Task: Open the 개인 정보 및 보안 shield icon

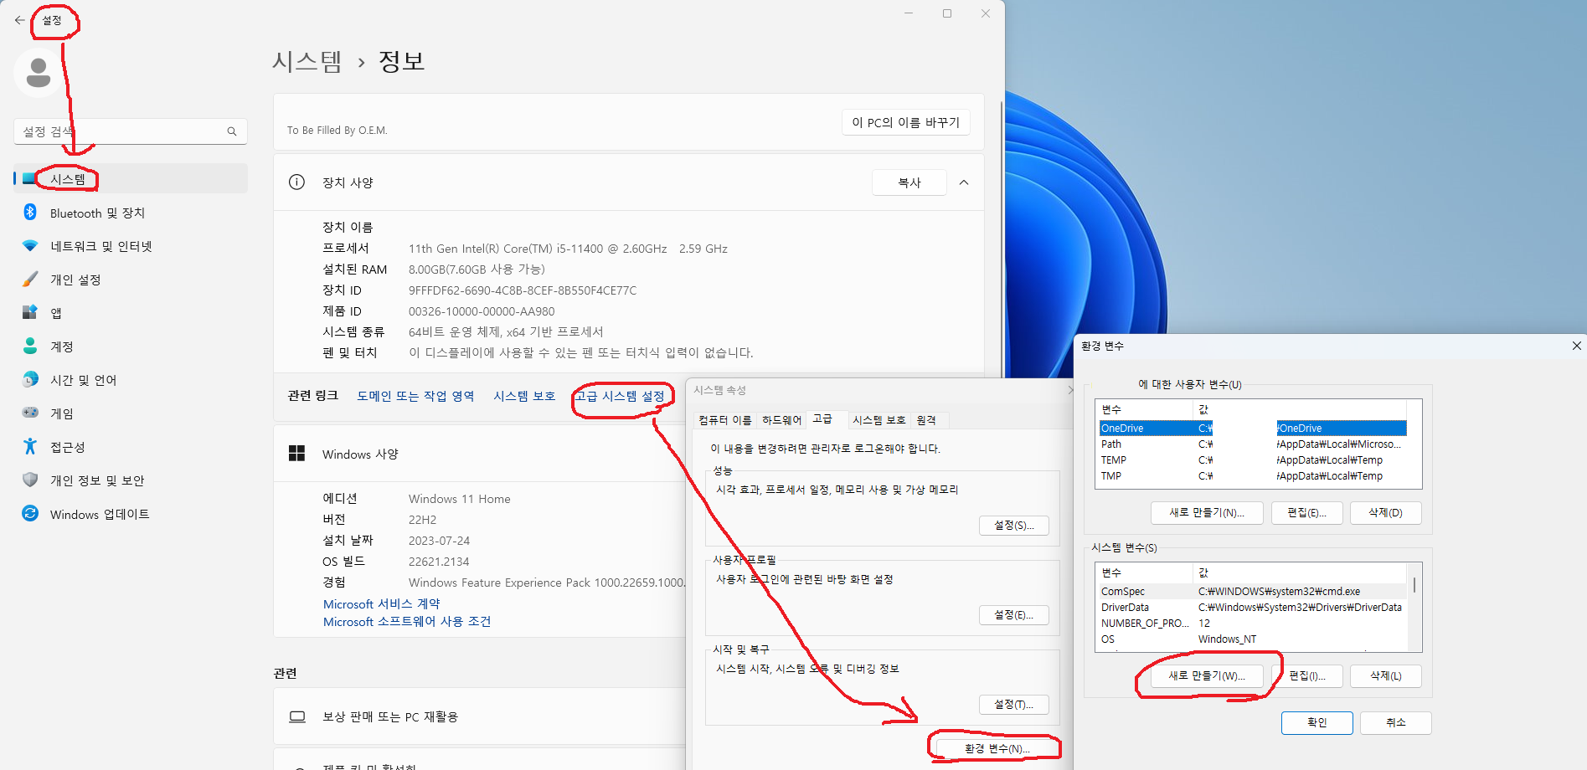Action: 30,480
